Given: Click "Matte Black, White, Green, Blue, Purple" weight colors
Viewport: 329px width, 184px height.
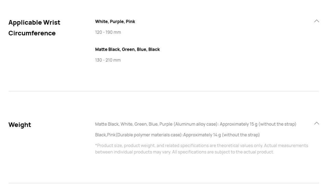Looking at the screenshot, I should tap(134, 124).
